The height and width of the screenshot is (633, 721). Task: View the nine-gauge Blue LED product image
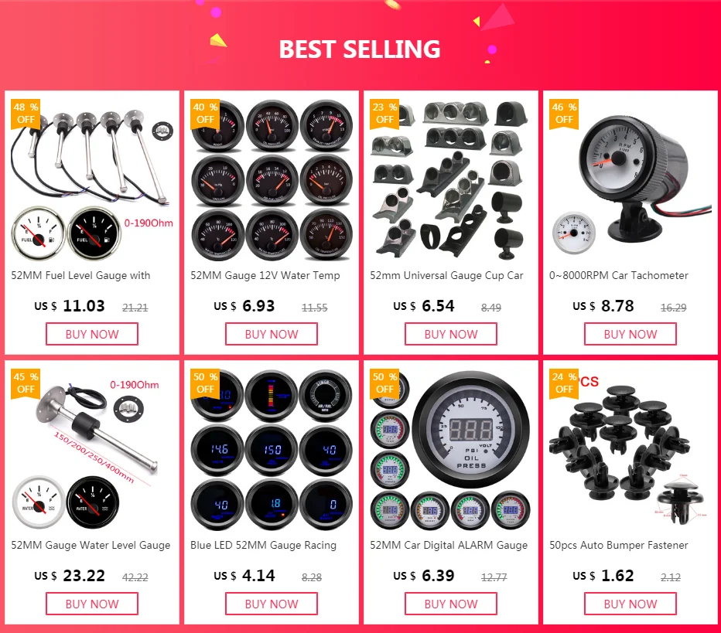[x=272, y=449]
